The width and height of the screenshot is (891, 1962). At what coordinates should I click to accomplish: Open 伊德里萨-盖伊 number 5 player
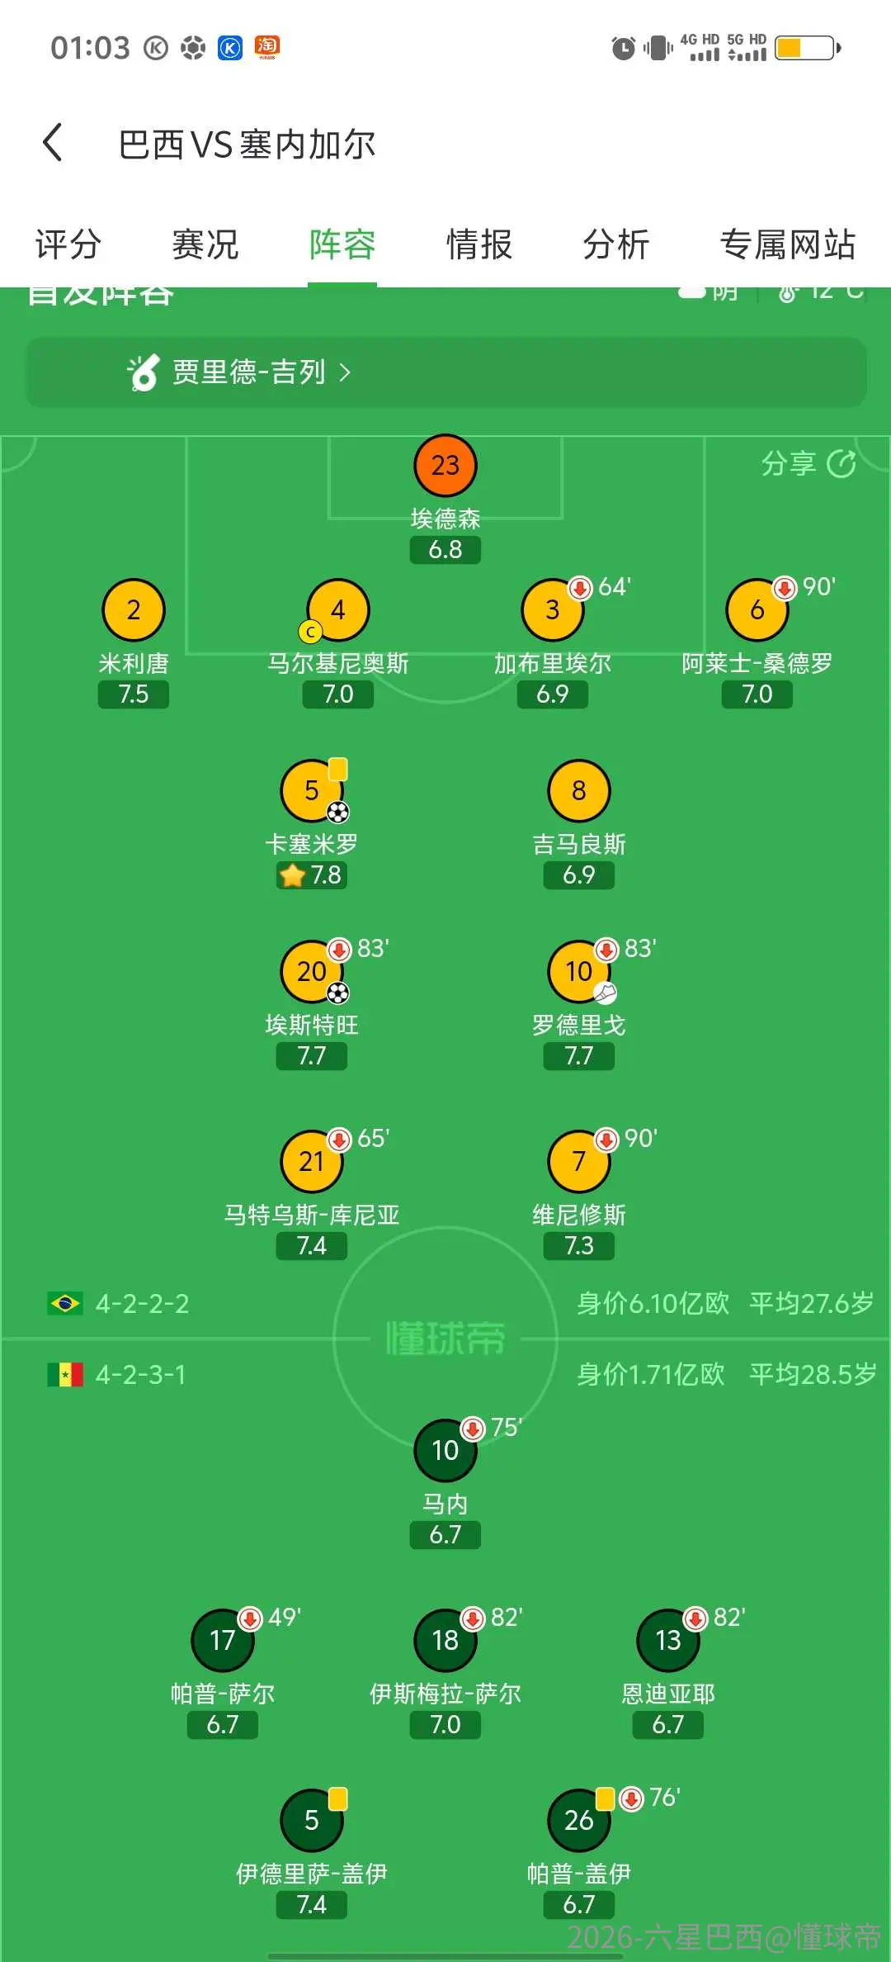coord(312,1820)
